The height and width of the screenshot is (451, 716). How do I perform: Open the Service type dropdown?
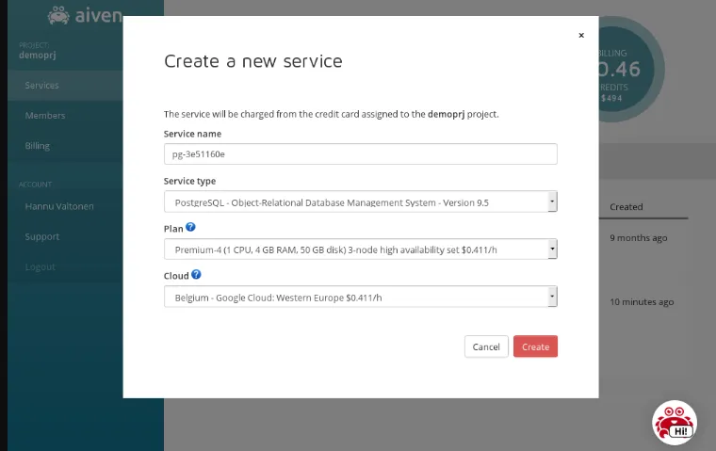tap(360, 201)
